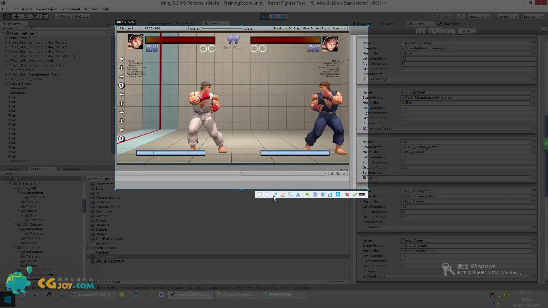The width and height of the screenshot is (548, 308).
Task: Select the Hand tool in Unity toolbar
Action: [x=8, y=17]
